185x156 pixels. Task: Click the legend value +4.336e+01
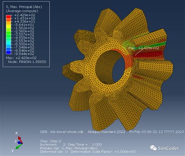pos(25,21)
